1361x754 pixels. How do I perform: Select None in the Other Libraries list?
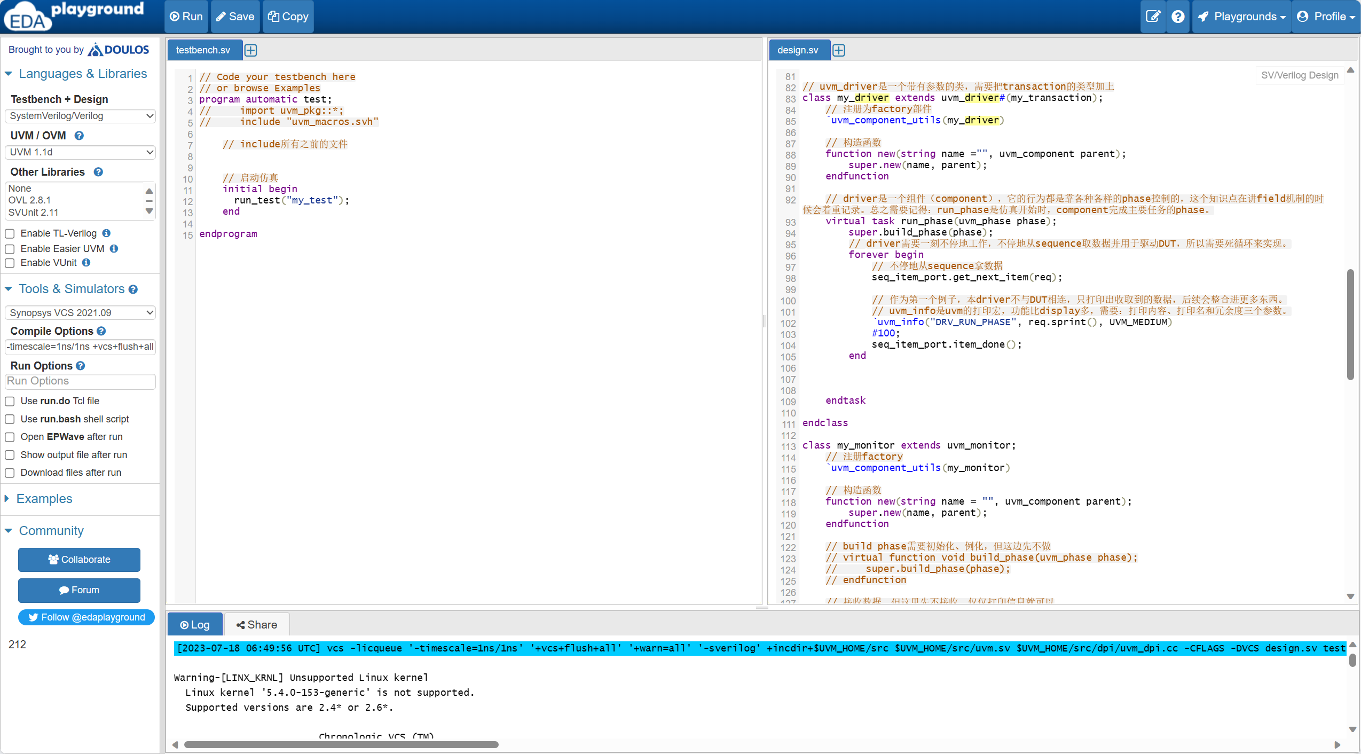pyautogui.click(x=20, y=189)
